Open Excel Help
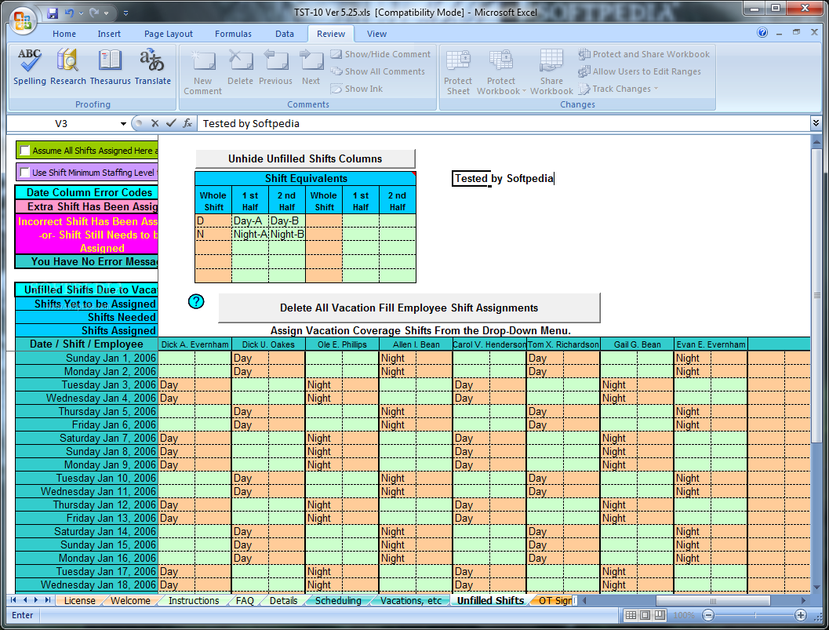Image resolution: width=829 pixels, height=630 pixels. point(762,33)
